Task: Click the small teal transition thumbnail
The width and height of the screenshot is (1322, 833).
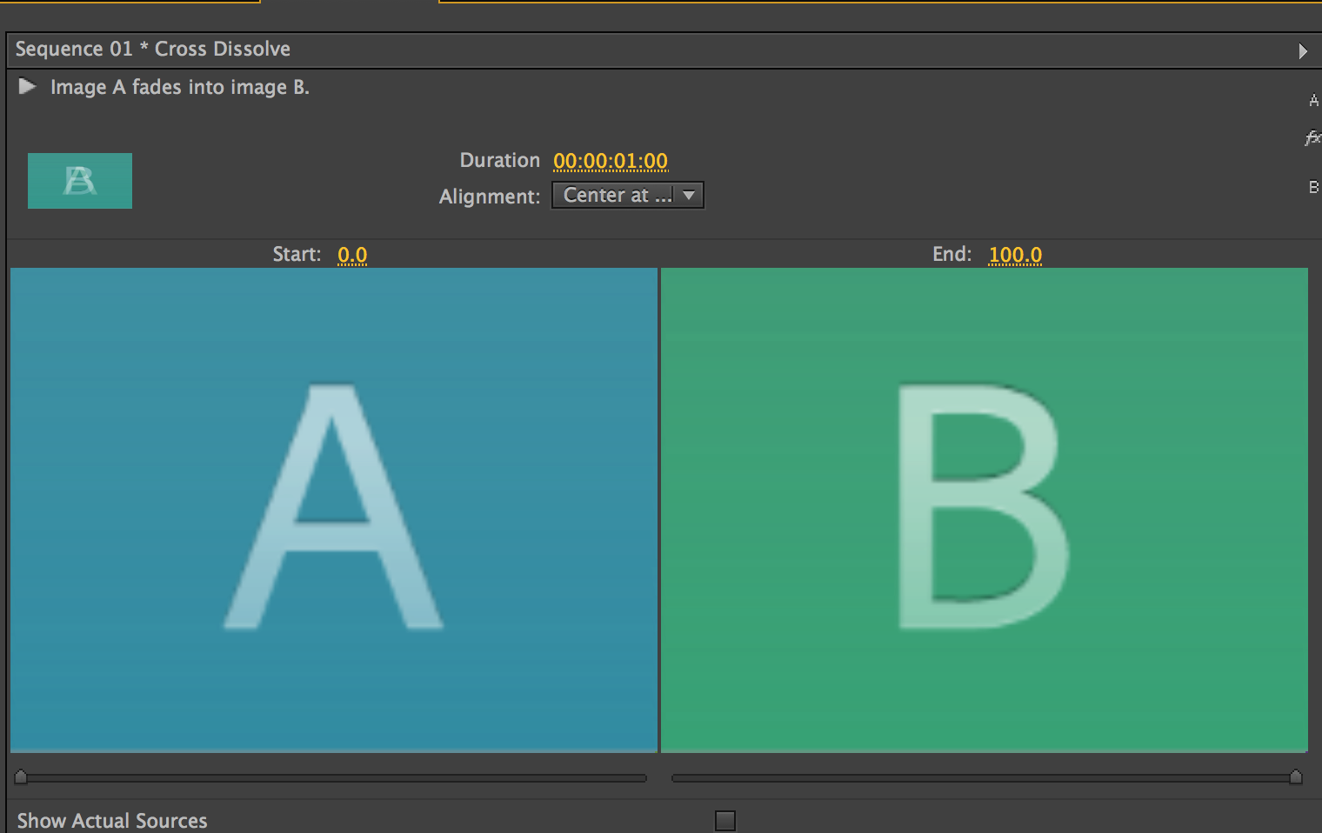Action: click(x=80, y=181)
